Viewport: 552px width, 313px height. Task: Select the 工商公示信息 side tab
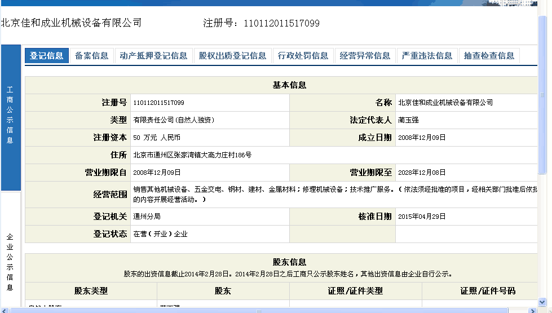[x=10, y=116]
